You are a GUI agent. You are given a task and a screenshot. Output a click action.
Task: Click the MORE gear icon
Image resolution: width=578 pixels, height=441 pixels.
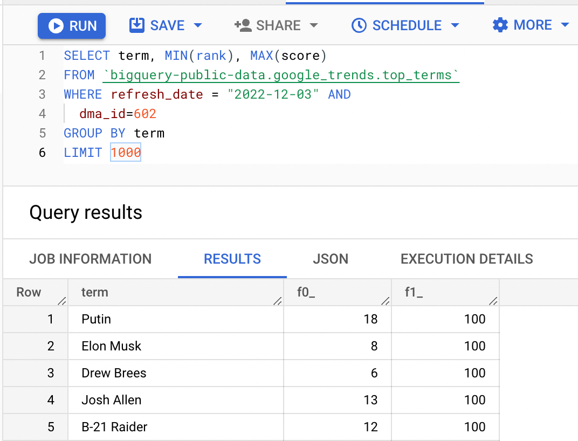[x=500, y=25]
